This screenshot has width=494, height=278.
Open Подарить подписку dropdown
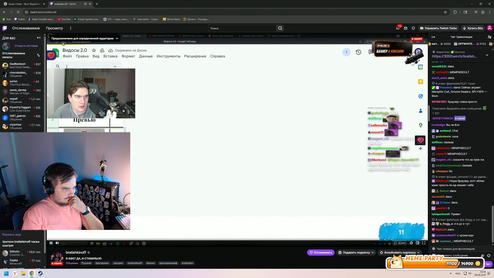[356, 253]
